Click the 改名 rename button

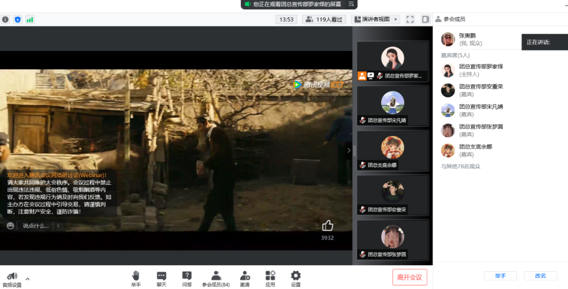(540, 276)
